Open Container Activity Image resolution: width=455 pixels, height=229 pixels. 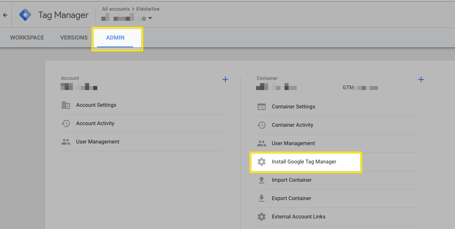pyautogui.click(x=338, y=125)
